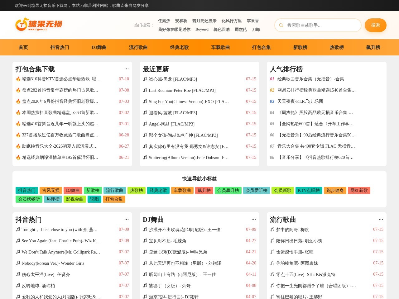Click music note beside 沙漠开不出玫瑰花
Image resolution: width=399 pixels, height=299 pixels.
point(145,230)
